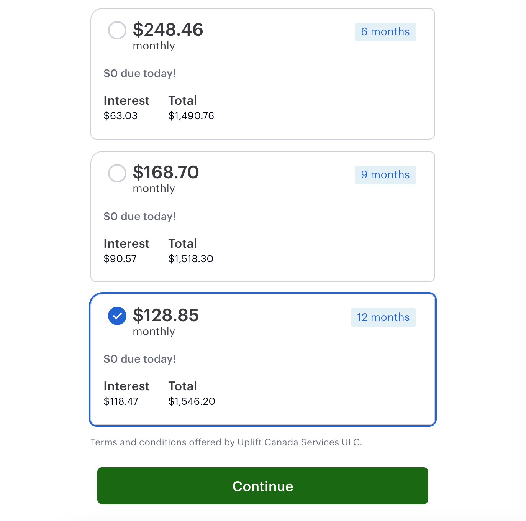
Task: Click the 12 months duration badge
Action: pyautogui.click(x=383, y=317)
